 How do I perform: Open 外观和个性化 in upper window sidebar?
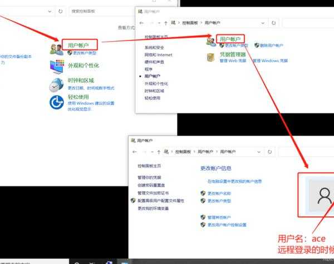tap(156, 83)
